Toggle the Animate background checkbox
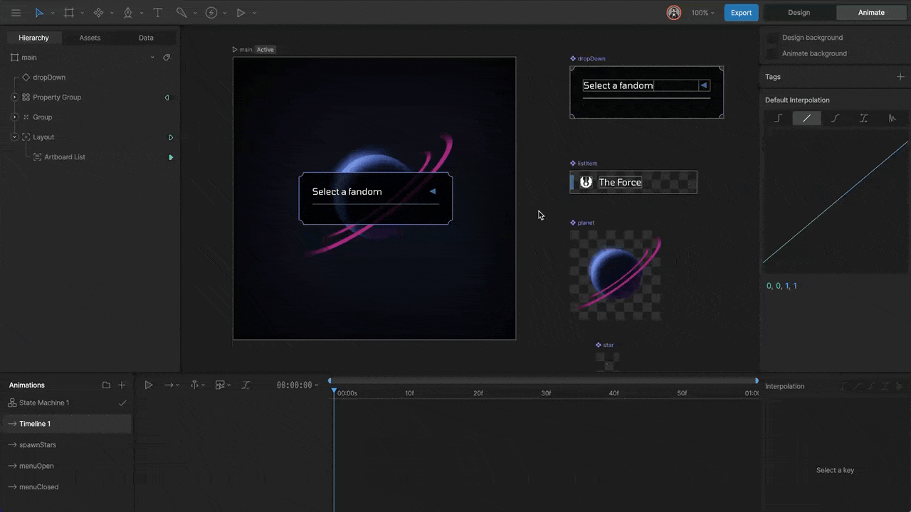911x512 pixels. (x=772, y=53)
